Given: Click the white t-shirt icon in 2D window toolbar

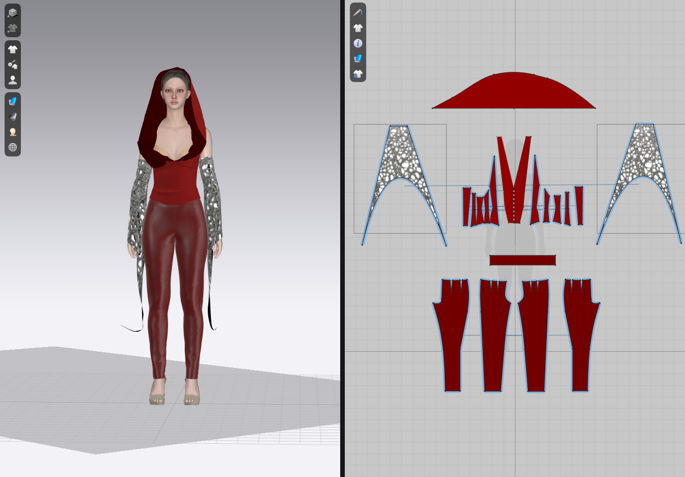Looking at the screenshot, I should (358, 28).
